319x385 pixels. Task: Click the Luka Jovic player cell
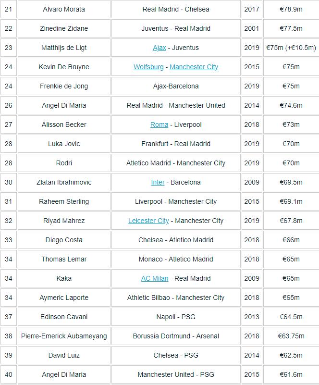tap(64, 144)
